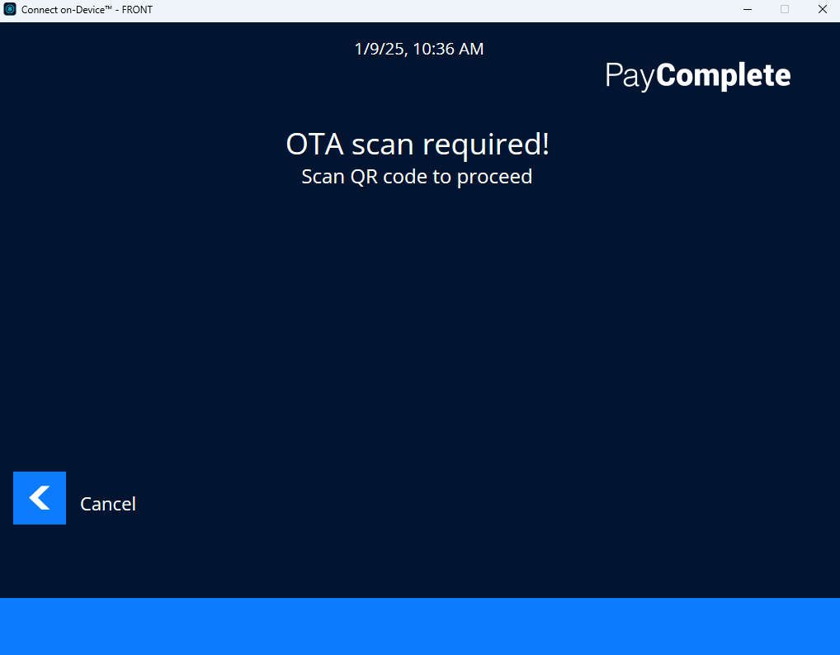Click the circular logo in the window title

click(9, 9)
